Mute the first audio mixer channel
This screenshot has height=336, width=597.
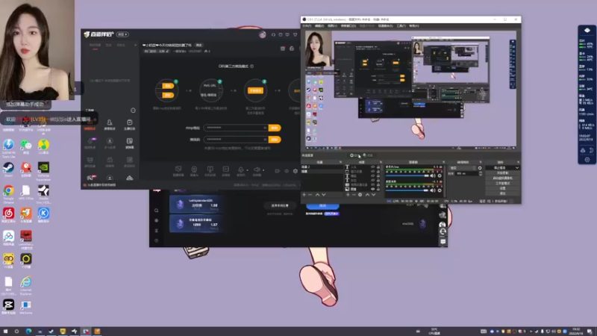[433, 175]
